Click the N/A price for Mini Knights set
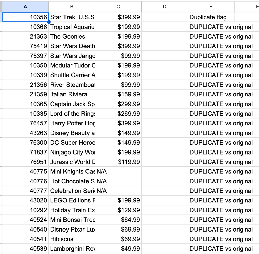 click(x=118, y=171)
